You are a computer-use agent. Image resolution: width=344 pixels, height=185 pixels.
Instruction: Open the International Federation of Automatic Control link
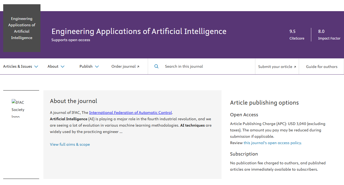[130, 113]
